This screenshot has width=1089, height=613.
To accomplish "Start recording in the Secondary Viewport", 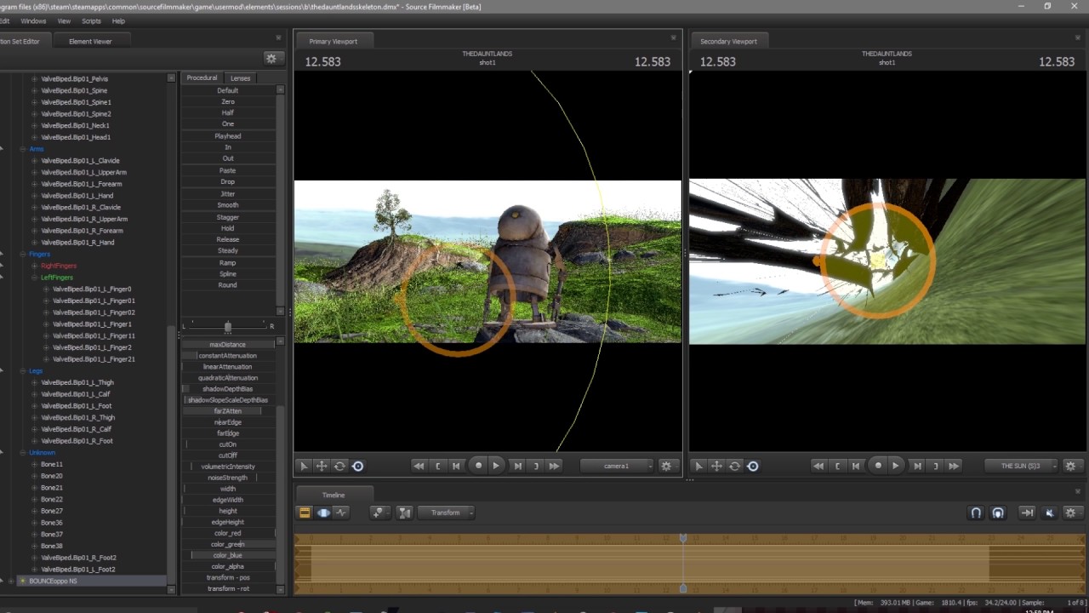I will (x=878, y=466).
